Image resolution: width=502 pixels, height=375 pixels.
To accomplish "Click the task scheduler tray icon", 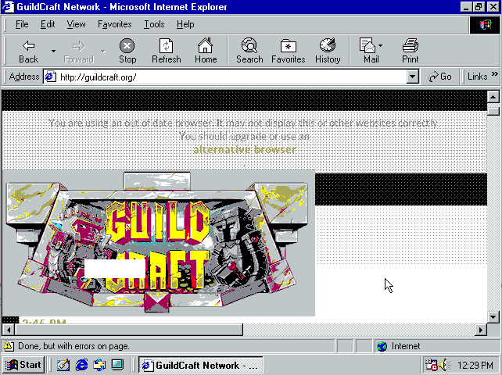I will (x=431, y=365).
